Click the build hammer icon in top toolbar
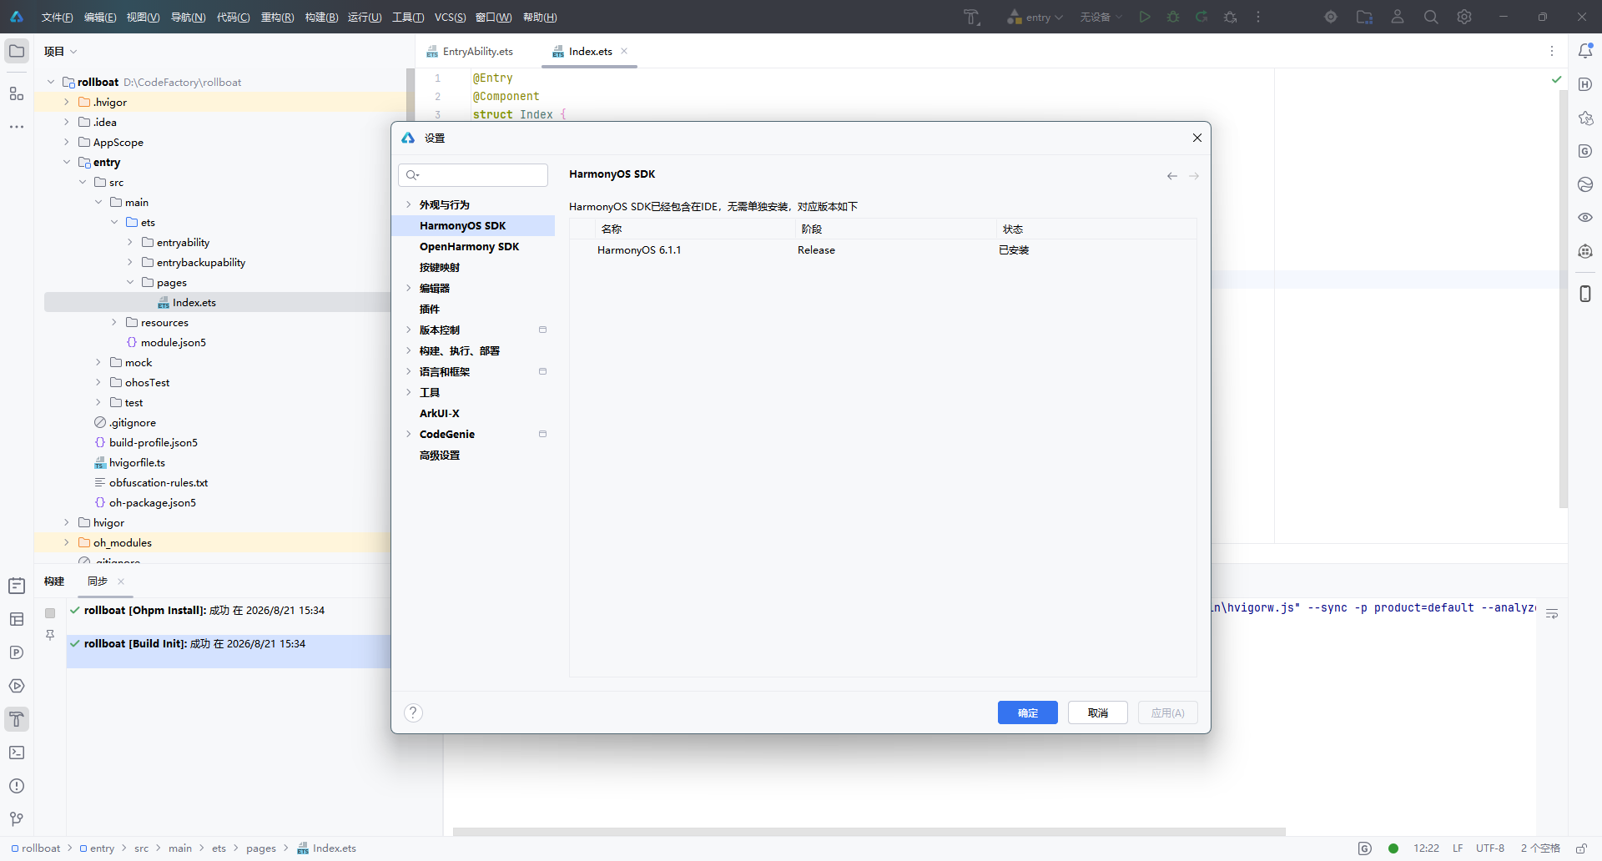The image size is (1602, 861). click(x=971, y=17)
